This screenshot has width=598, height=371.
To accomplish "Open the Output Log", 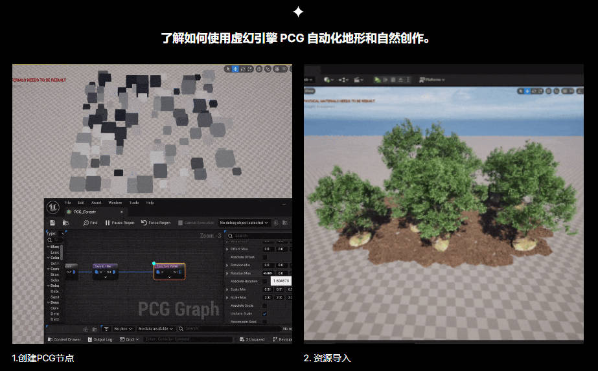I will 100,339.
